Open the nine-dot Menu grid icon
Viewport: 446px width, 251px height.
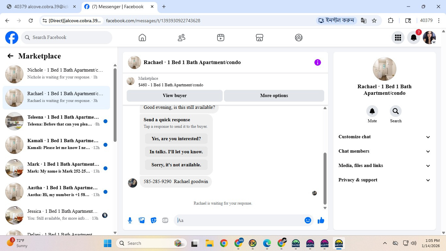pos(398,38)
